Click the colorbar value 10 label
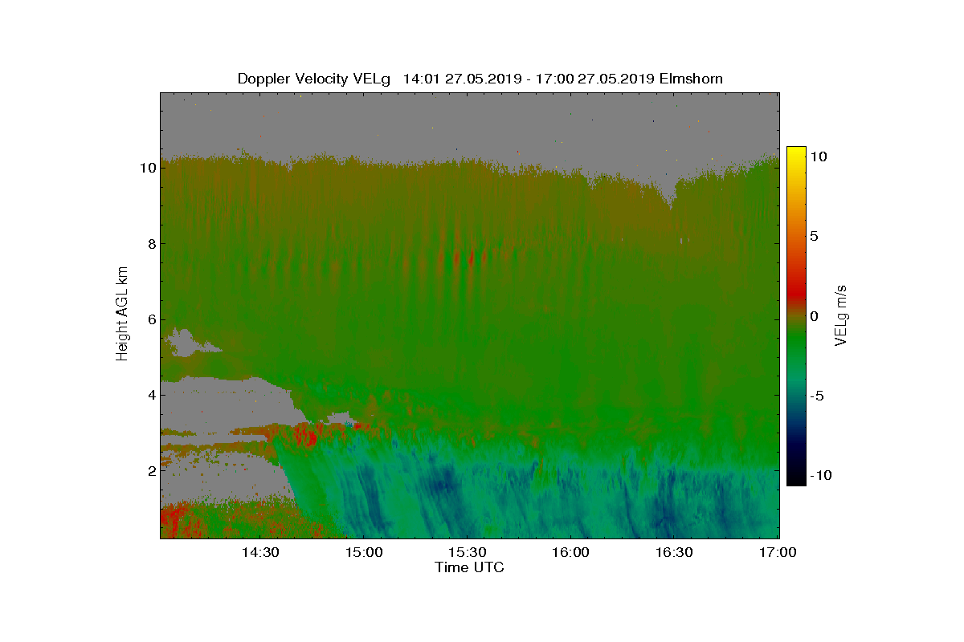The image size is (964, 642). coord(819,157)
